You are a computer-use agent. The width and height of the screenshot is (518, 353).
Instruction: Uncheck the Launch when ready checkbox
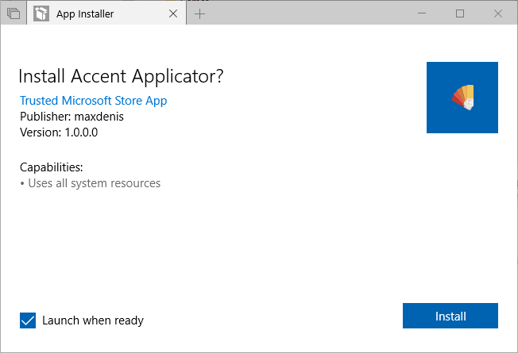tap(28, 320)
